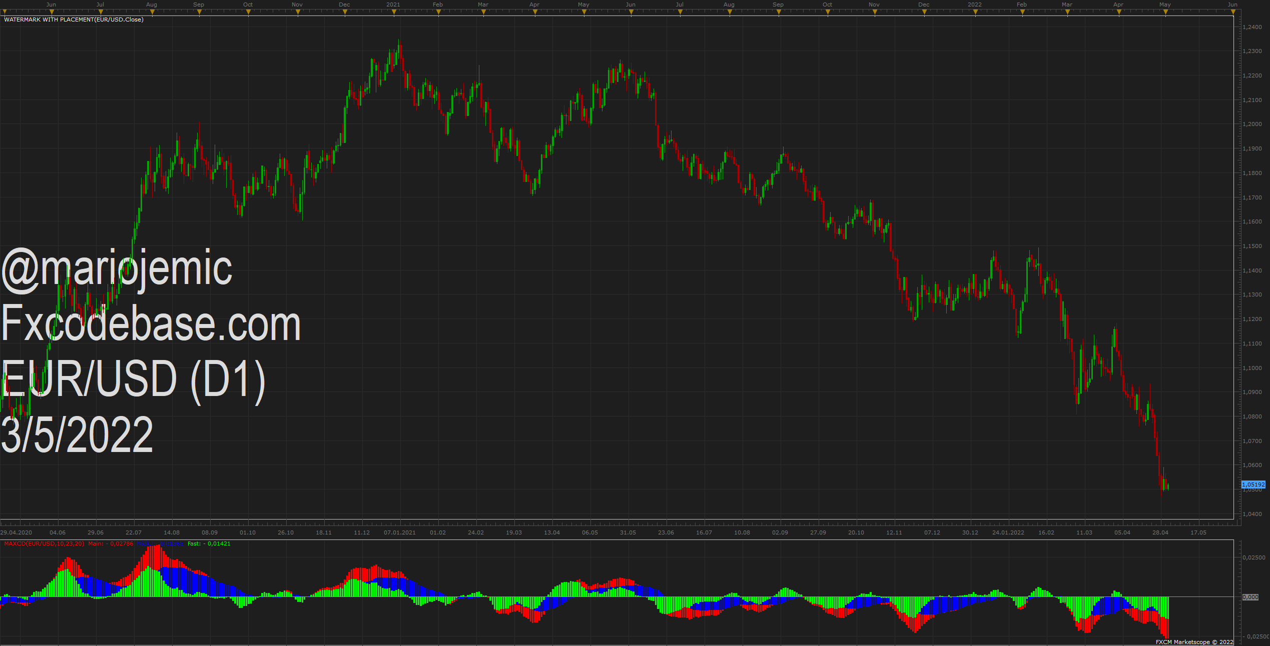Click the 01.10 date on bottom axis
Image resolution: width=1270 pixels, height=646 pixels.
pos(248,532)
